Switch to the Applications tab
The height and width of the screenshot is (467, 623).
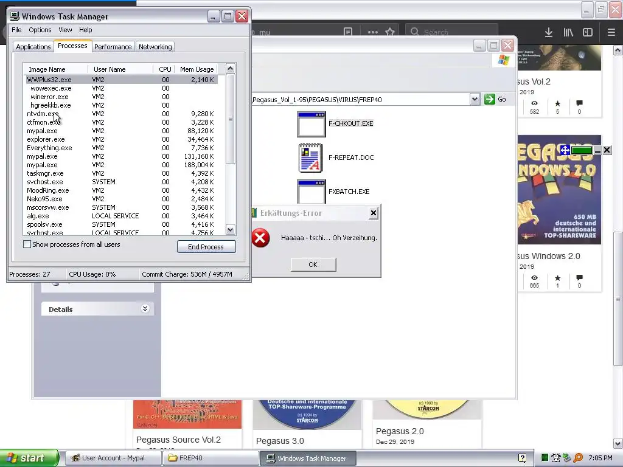(33, 47)
